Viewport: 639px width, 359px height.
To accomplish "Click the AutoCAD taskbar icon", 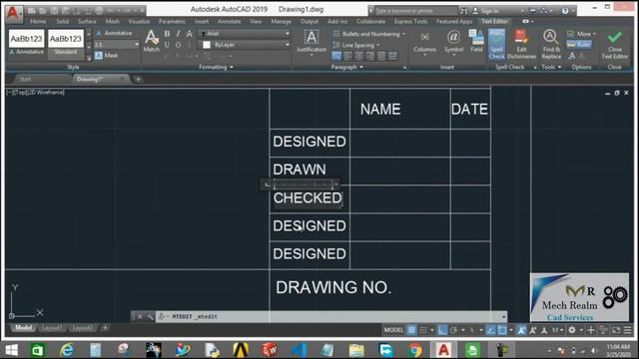I will (x=443, y=350).
